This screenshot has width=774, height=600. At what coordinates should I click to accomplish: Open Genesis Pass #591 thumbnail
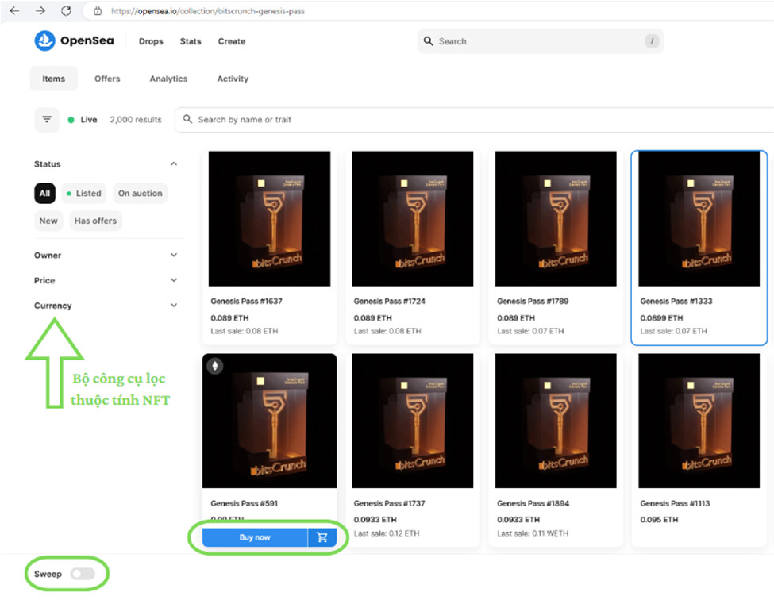270,421
